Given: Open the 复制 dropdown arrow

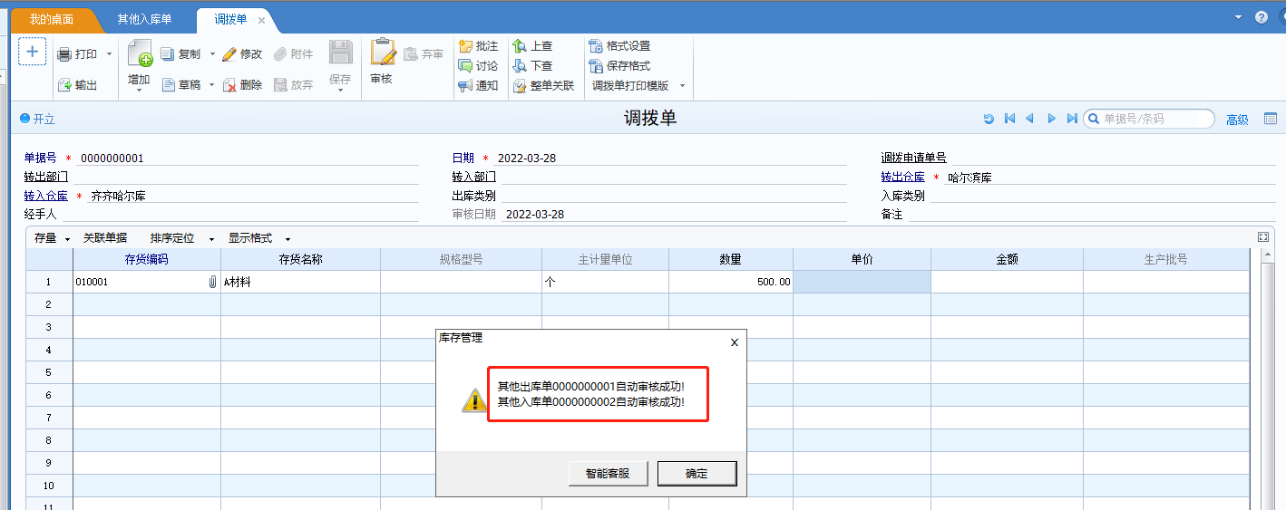Looking at the screenshot, I should coord(213,54).
